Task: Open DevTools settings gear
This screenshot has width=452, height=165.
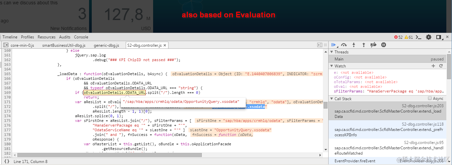Action: 429,37
